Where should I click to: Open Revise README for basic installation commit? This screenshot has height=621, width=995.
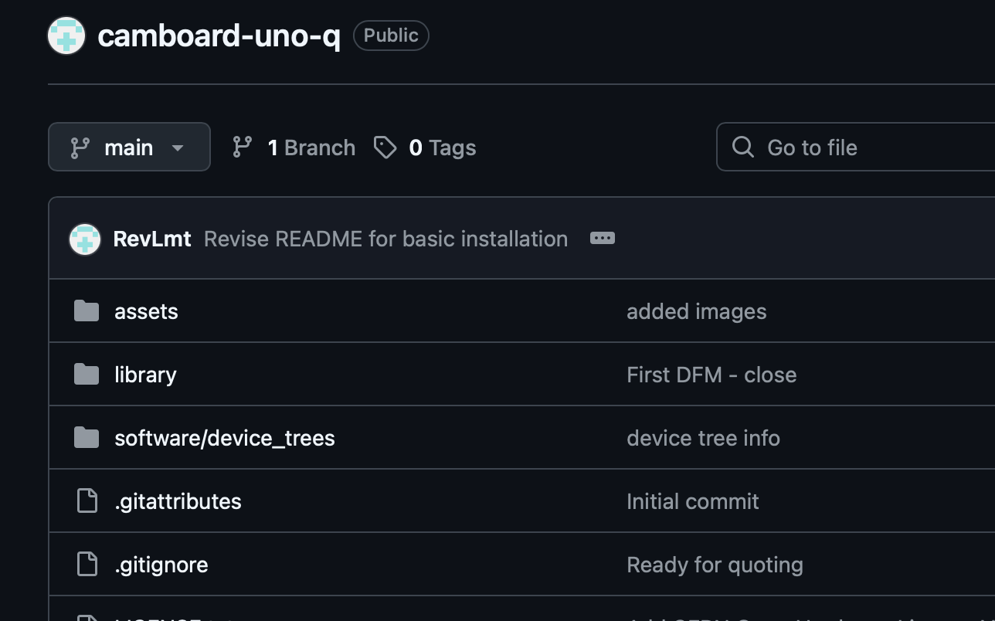pos(385,239)
